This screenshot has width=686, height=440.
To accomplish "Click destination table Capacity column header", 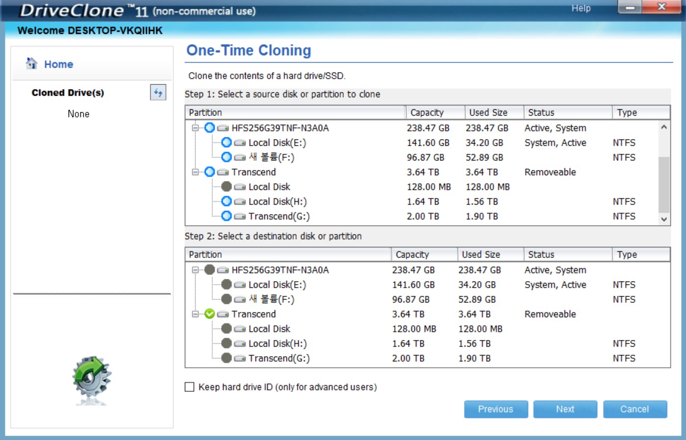I will click(x=425, y=255).
